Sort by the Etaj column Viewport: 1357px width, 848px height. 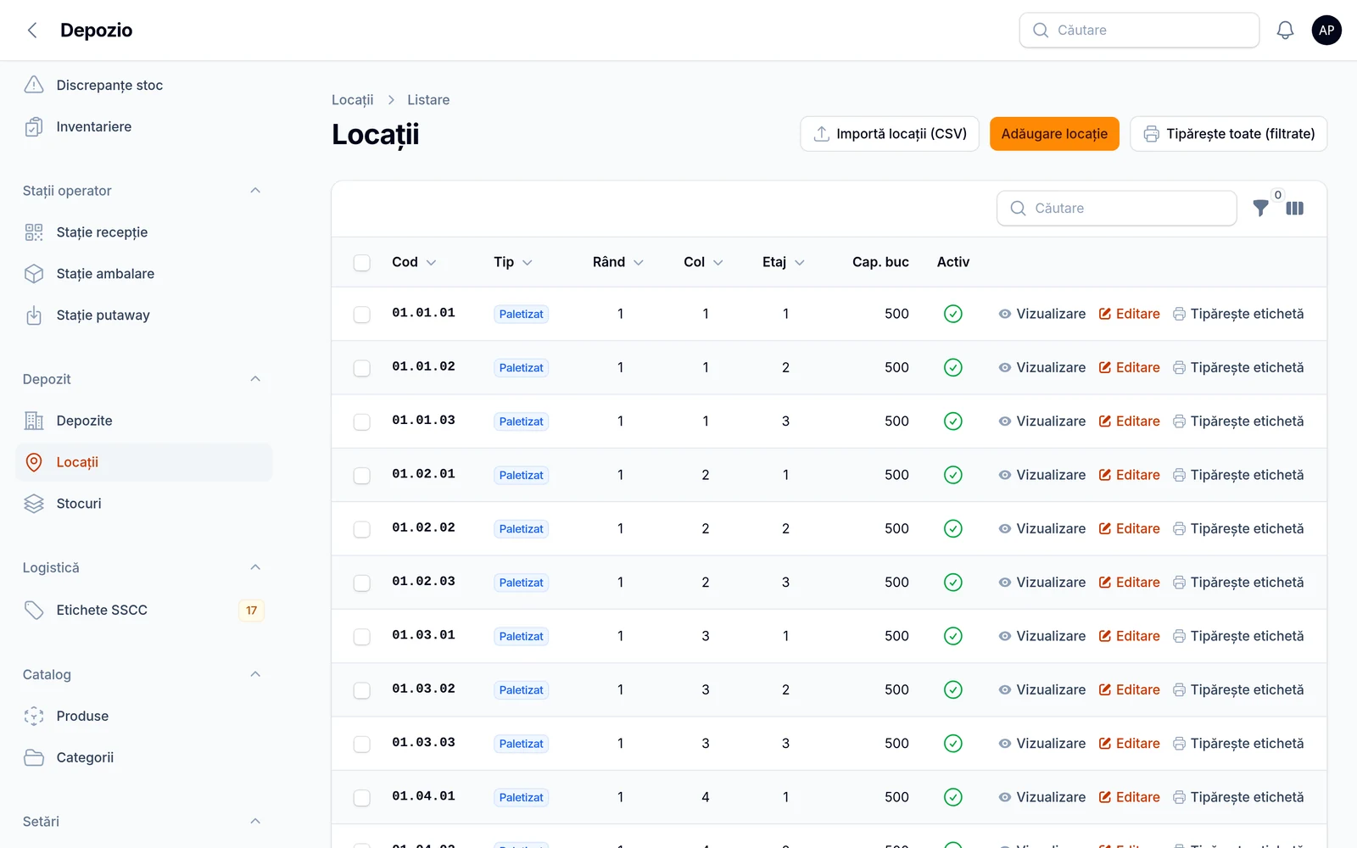tap(784, 262)
